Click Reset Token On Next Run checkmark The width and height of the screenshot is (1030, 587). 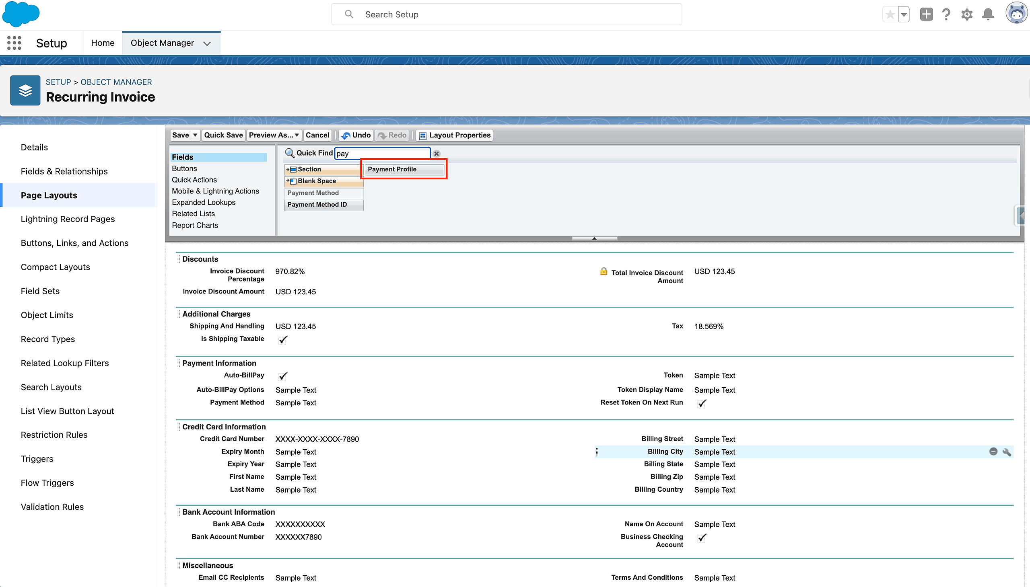702,403
